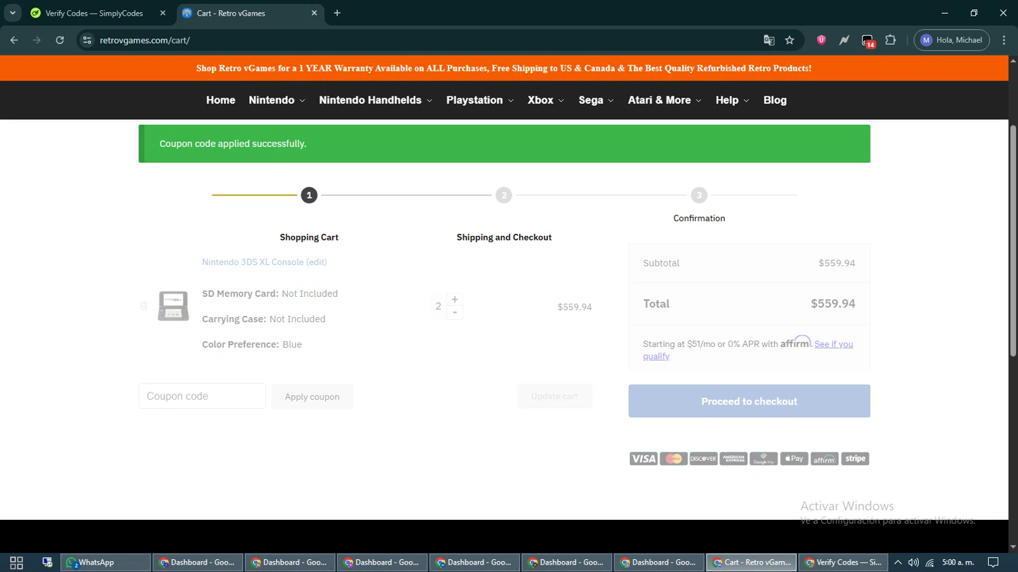
Task: Close the Cart - Retro vGames tab
Action: [314, 13]
